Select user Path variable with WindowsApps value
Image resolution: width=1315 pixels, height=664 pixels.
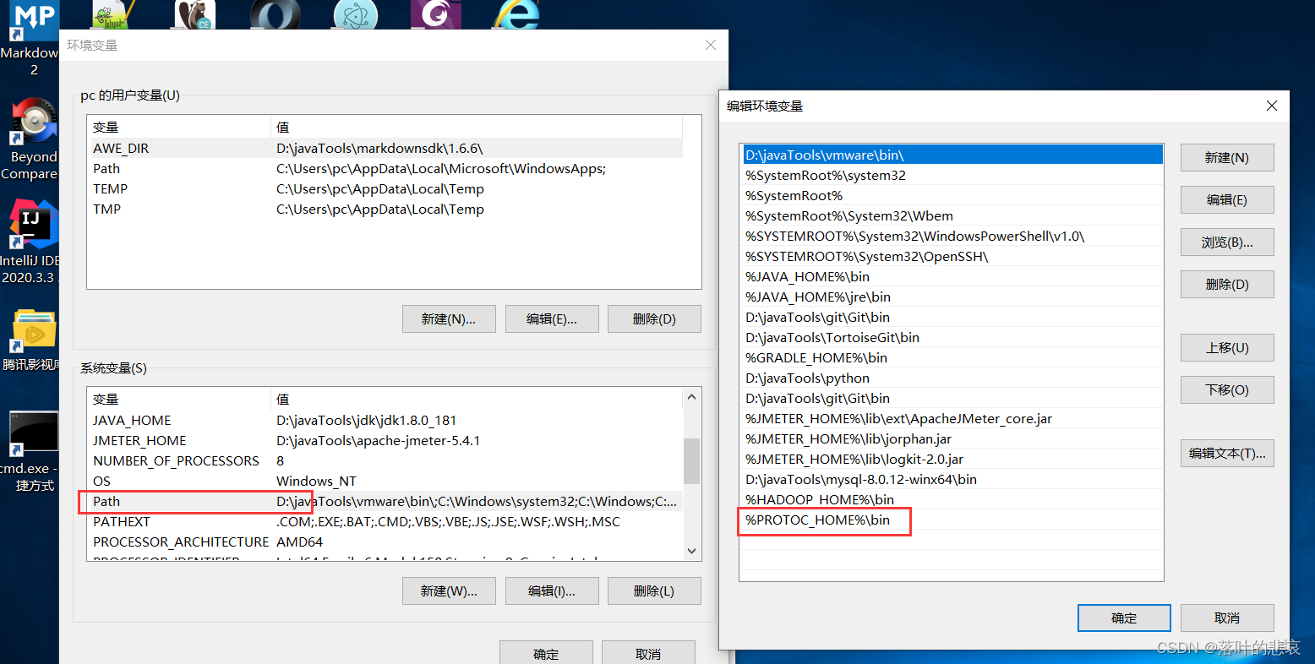pyautogui.click(x=385, y=168)
